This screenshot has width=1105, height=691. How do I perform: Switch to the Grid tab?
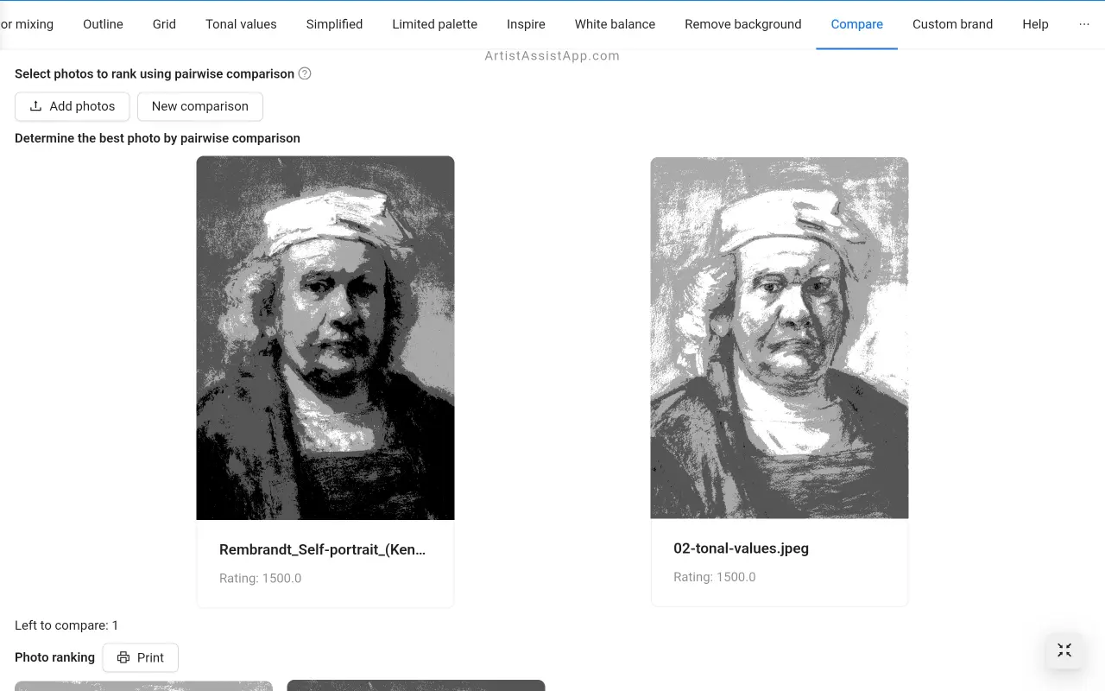(x=164, y=24)
